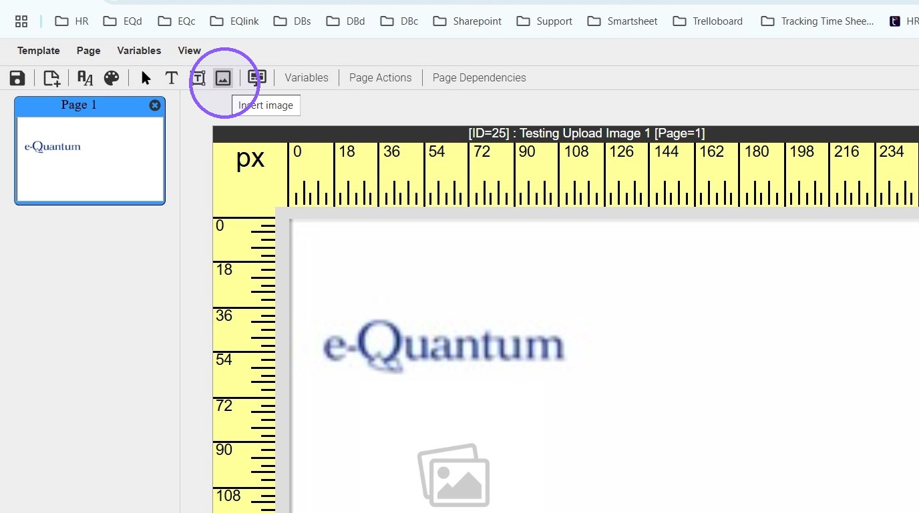Open the EQlink bookmarks folder
Screen dimensions: 919x513
(x=234, y=21)
